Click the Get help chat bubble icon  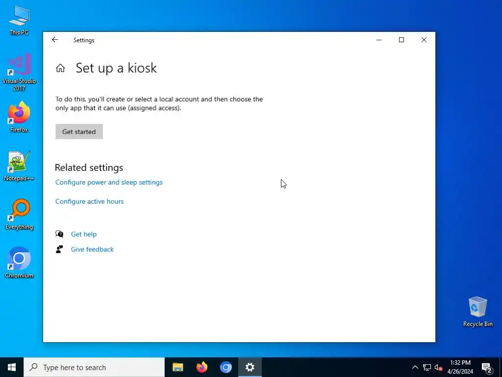click(59, 234)
